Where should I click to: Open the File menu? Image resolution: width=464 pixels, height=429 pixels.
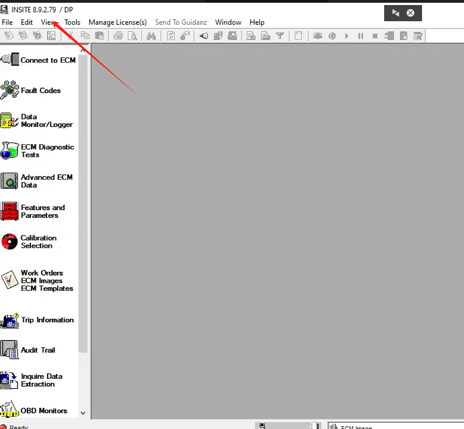pyautogui.click(x=7, y=22)
